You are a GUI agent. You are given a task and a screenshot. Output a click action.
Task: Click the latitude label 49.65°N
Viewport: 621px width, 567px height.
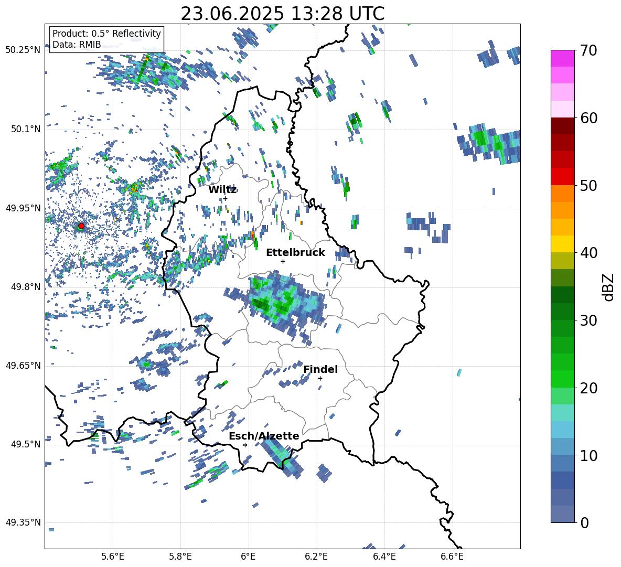(23, 366)
